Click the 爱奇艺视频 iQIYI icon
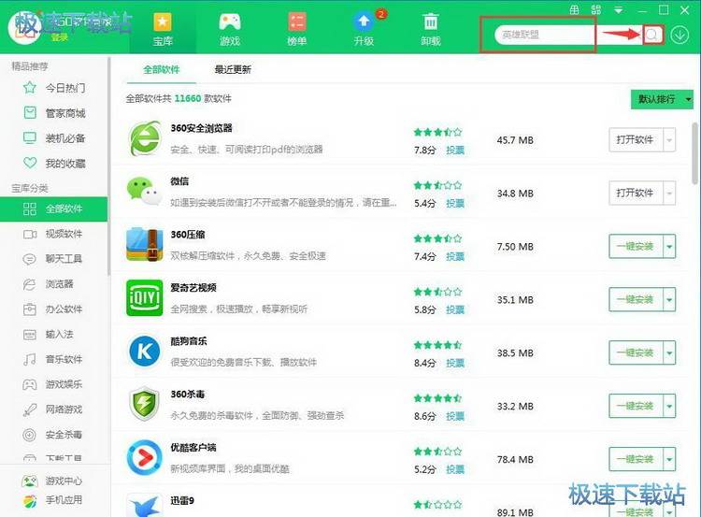 [x=144, y=298]
